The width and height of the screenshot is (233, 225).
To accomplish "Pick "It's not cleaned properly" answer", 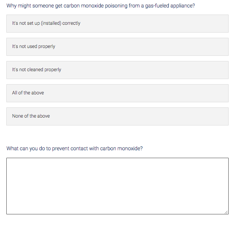I will [x=117, y=70].
